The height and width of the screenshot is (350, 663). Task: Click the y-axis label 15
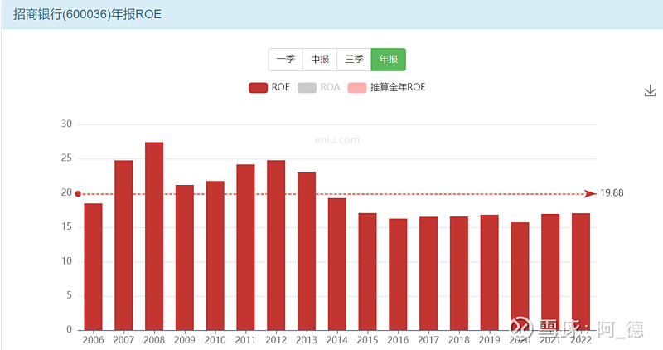click(66, 227)
